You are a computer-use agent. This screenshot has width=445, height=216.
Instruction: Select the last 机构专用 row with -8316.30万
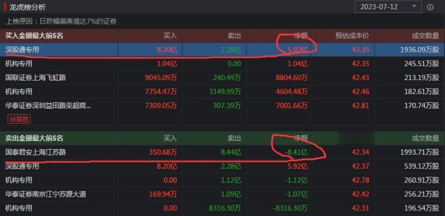point(223,208)
